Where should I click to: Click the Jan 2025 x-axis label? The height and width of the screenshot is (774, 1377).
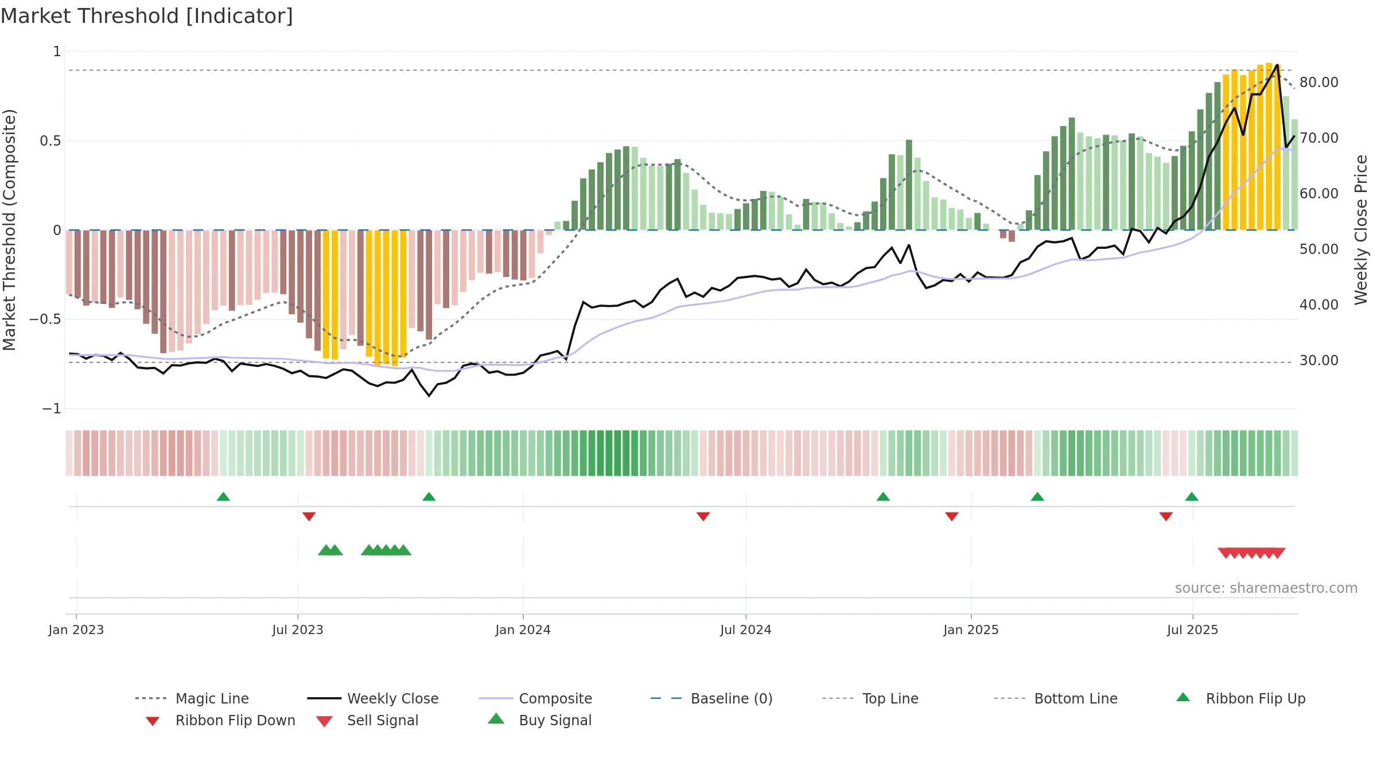coord(971,630)
